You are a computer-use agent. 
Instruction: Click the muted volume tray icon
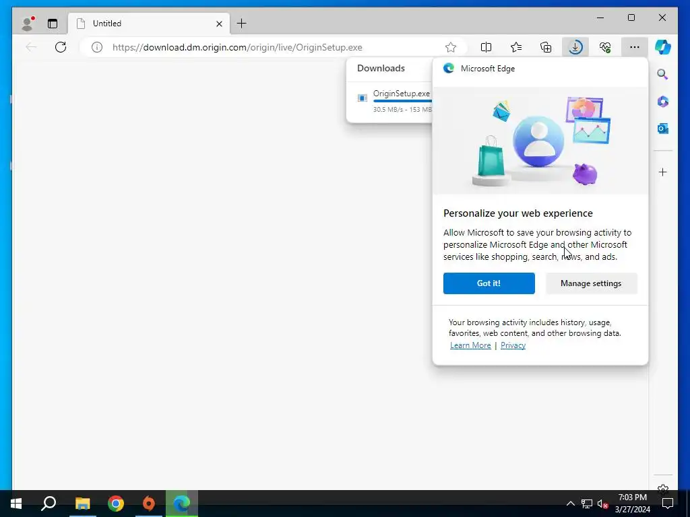(603, 504)
